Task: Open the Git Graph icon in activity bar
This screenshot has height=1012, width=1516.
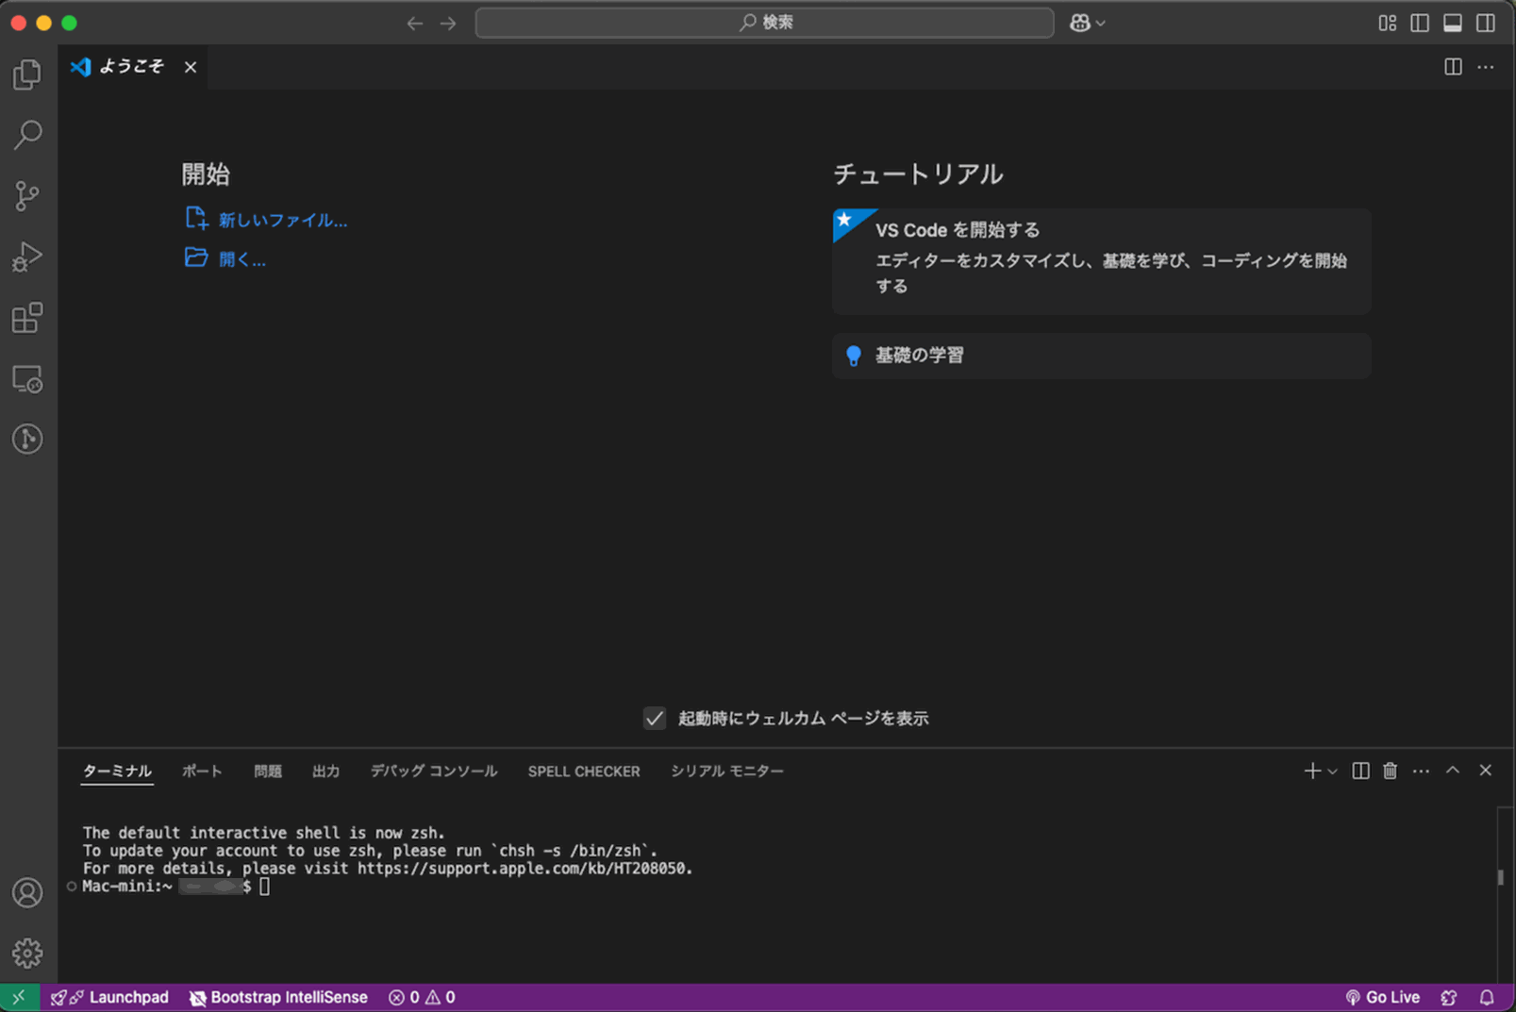Action: [x=27, y=440]
